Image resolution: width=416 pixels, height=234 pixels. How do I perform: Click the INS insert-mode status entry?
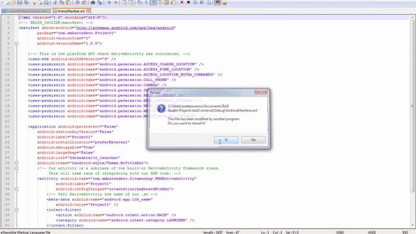pos(405,232)
